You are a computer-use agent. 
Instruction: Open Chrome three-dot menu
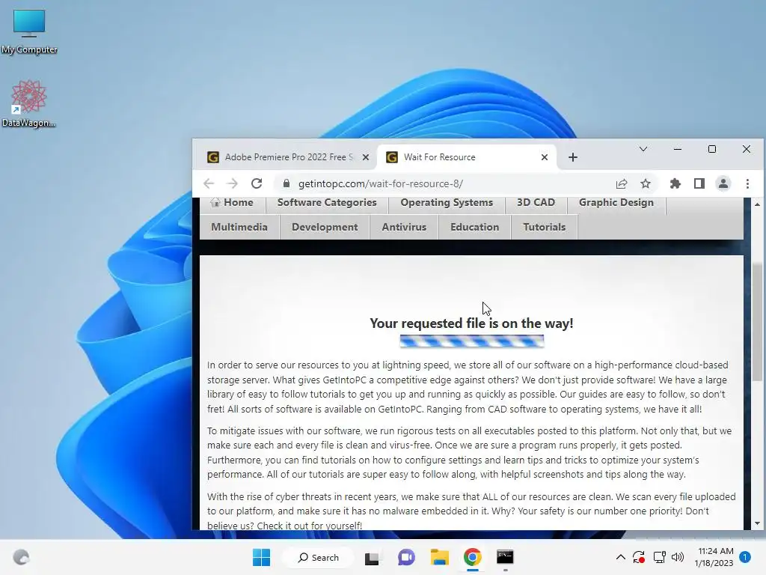pos(747,184)
